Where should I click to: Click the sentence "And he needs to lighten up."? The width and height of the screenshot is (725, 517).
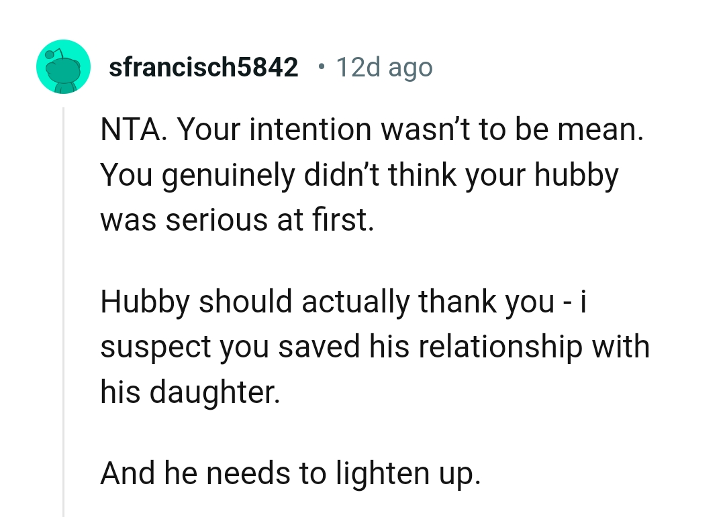tap(291, 473)
